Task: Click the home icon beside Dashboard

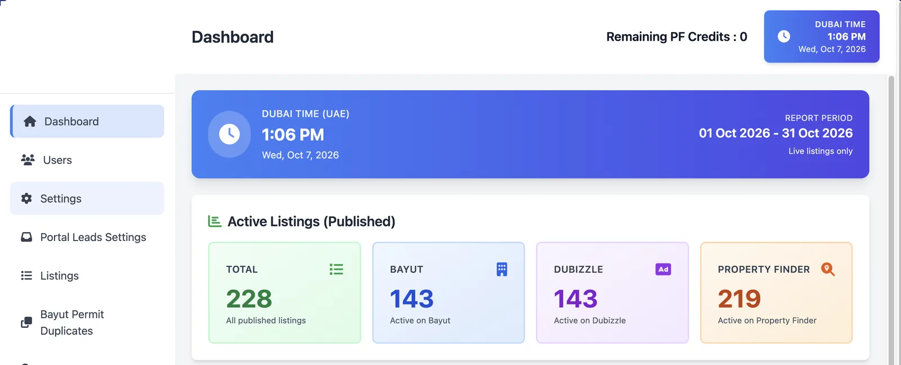Action: 30,121
